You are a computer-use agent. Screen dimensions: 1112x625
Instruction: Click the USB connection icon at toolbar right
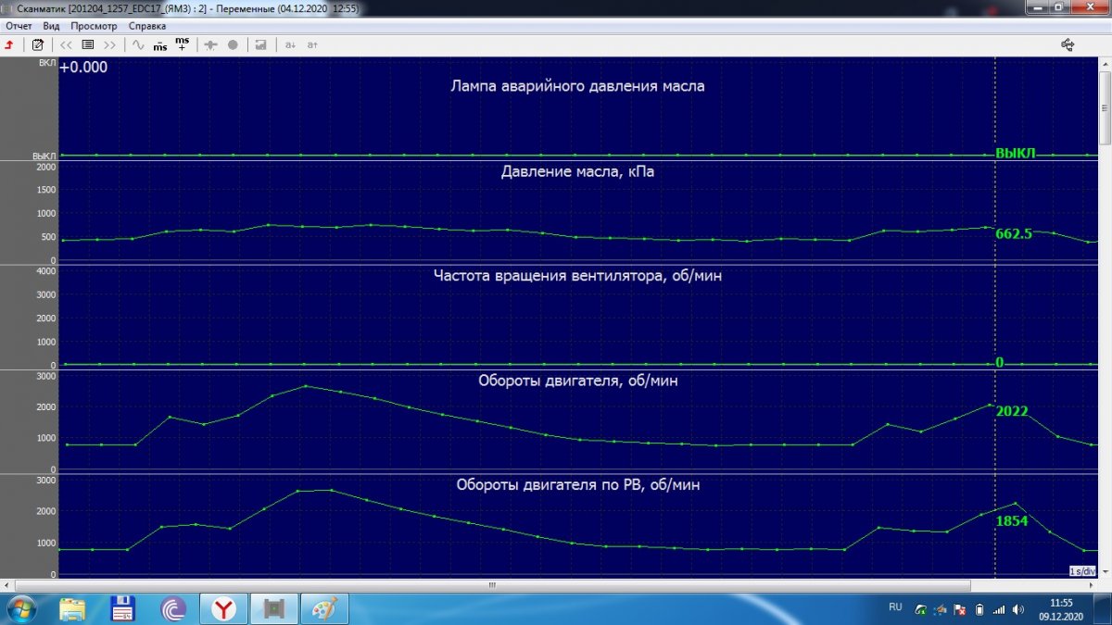click(1068, 44)
